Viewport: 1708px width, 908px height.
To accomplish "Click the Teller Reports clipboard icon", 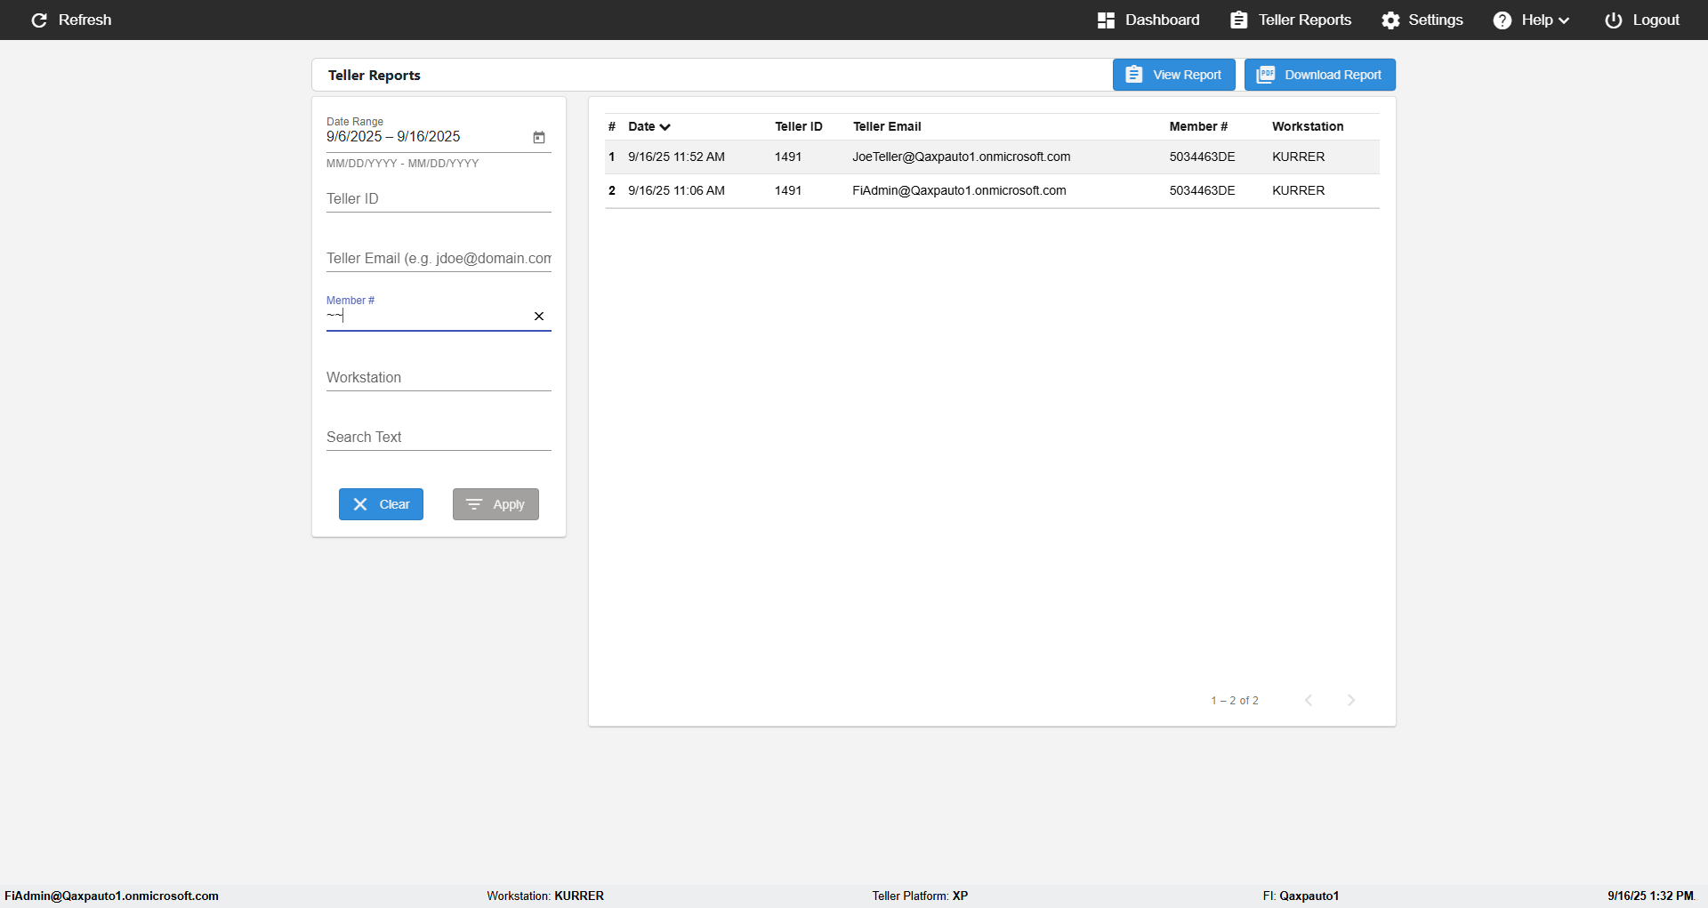I will click(1238, 20).
